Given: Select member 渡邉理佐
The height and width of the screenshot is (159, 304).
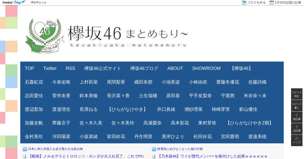Looking at the screenshot, I should (x=61, y=109).
